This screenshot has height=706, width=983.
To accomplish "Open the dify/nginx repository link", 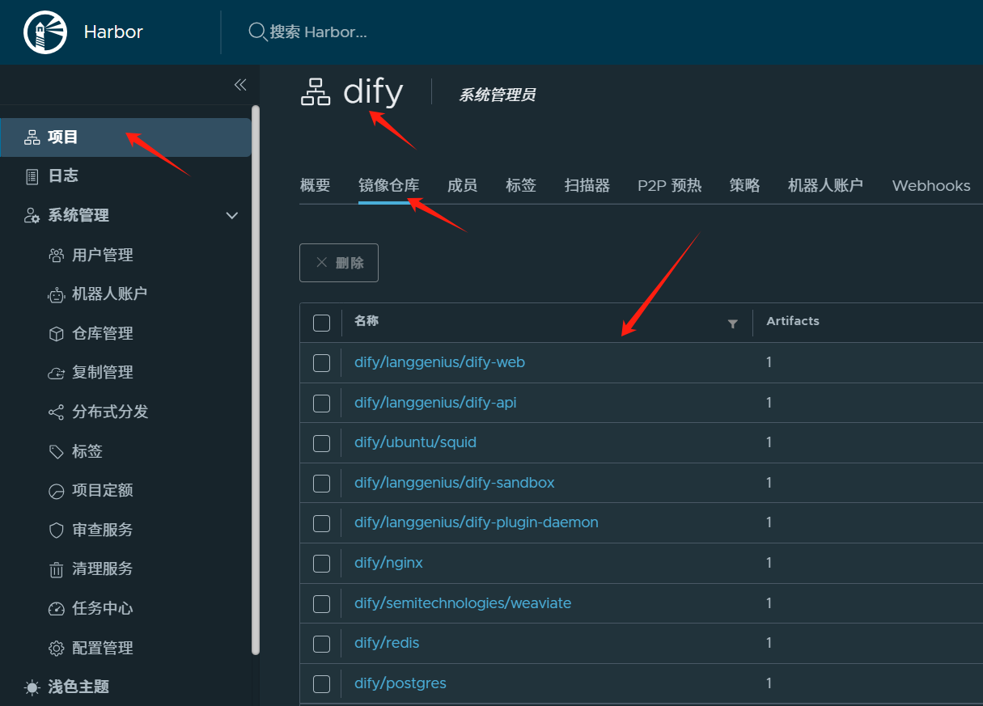I will 388,563.
